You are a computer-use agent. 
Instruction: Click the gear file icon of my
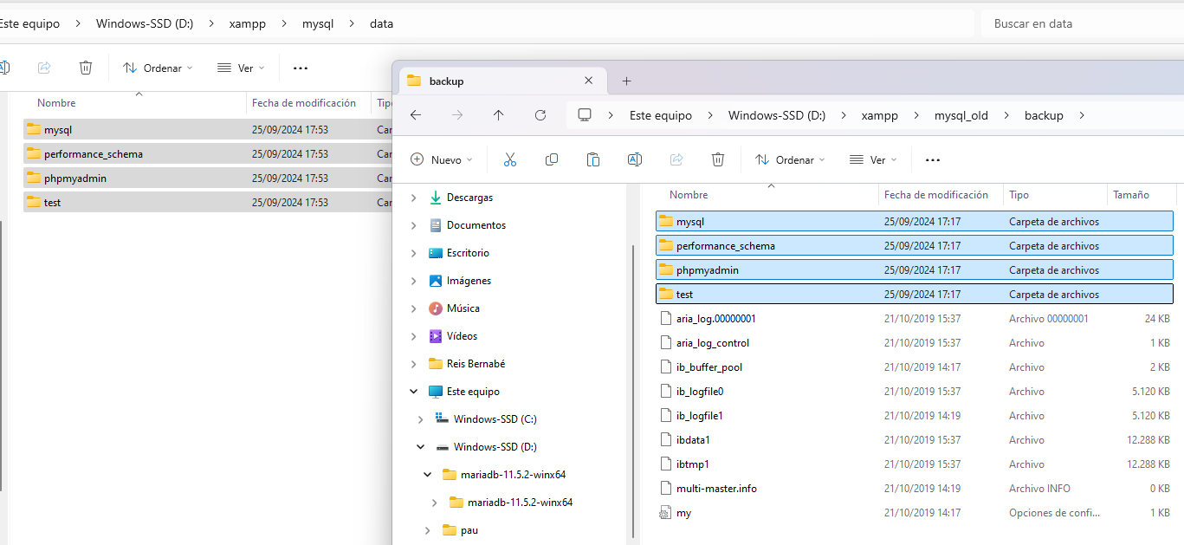[665, 513]
